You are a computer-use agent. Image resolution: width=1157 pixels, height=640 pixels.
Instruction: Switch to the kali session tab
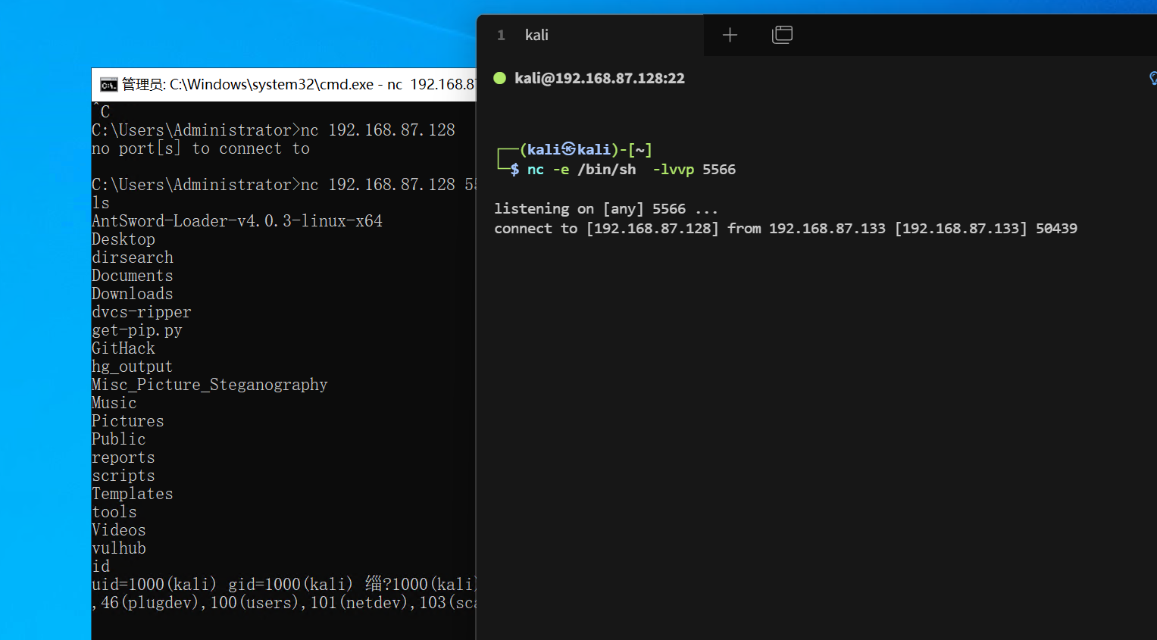tap(589, 35)
